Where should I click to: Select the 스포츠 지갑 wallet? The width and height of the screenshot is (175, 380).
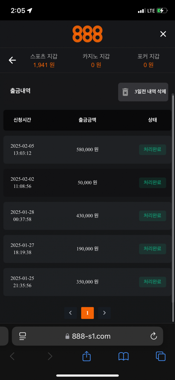pyautogui.click(x=44, y=61)
